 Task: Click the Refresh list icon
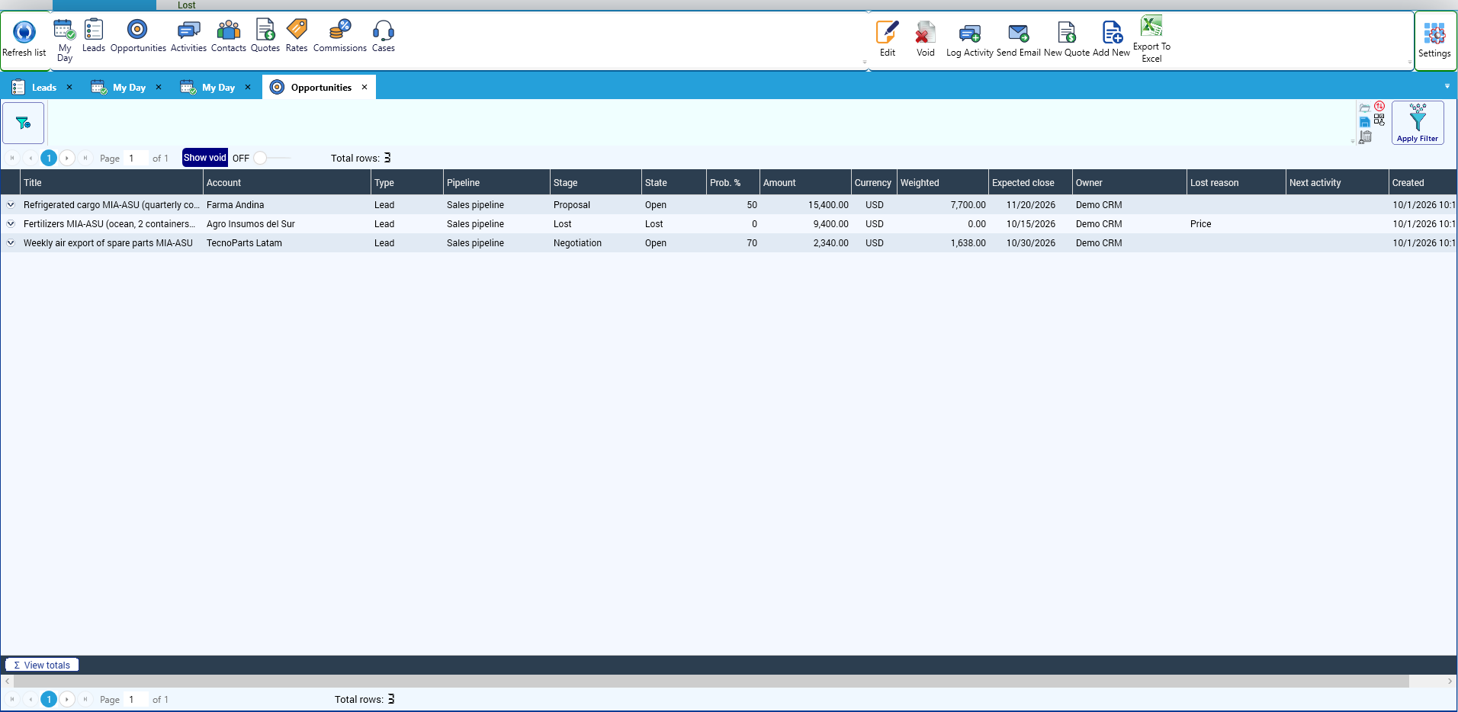pos(24,32)
